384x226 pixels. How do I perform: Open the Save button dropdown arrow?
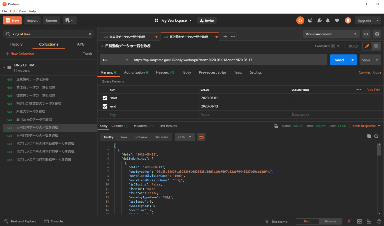click(x=377, y=60)
